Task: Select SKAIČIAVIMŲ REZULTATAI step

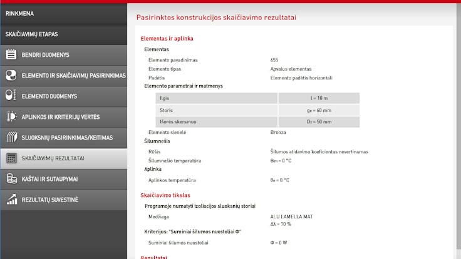Action: tap(63, 158)
